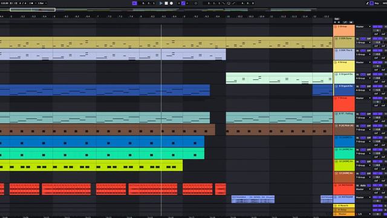Open the 1 Group output Master dropdown

(x=363, y=27)
